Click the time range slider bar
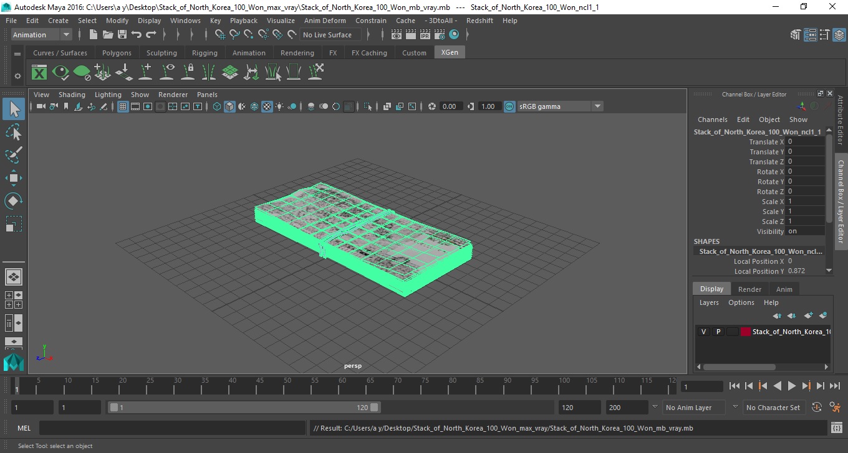 tap(243, 408)
